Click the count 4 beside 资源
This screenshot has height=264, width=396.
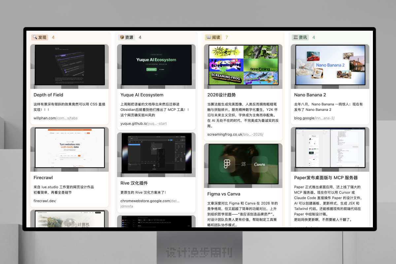(x=140, y=37)
